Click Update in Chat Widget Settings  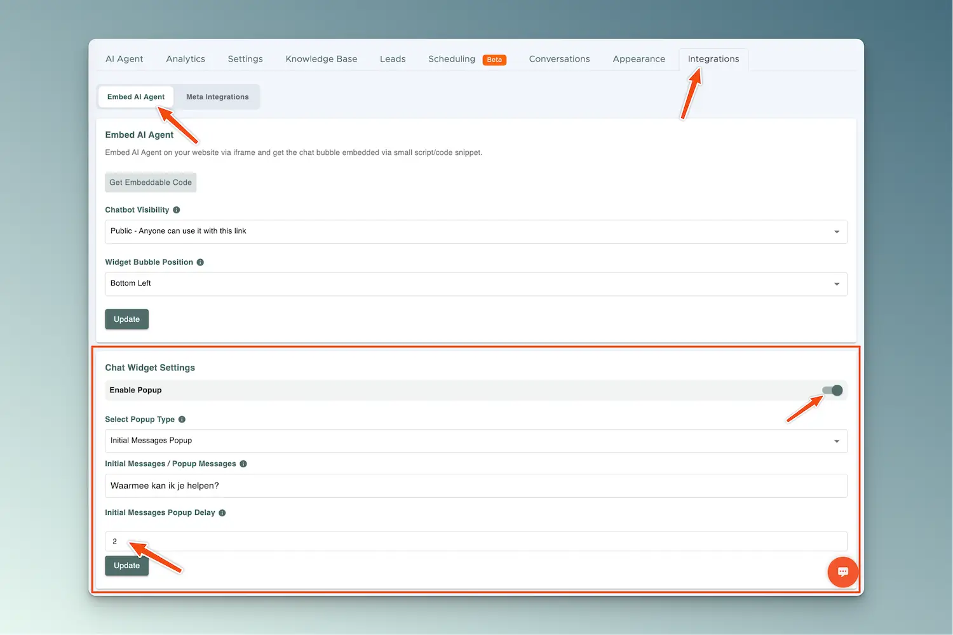(x=126, y=566)
